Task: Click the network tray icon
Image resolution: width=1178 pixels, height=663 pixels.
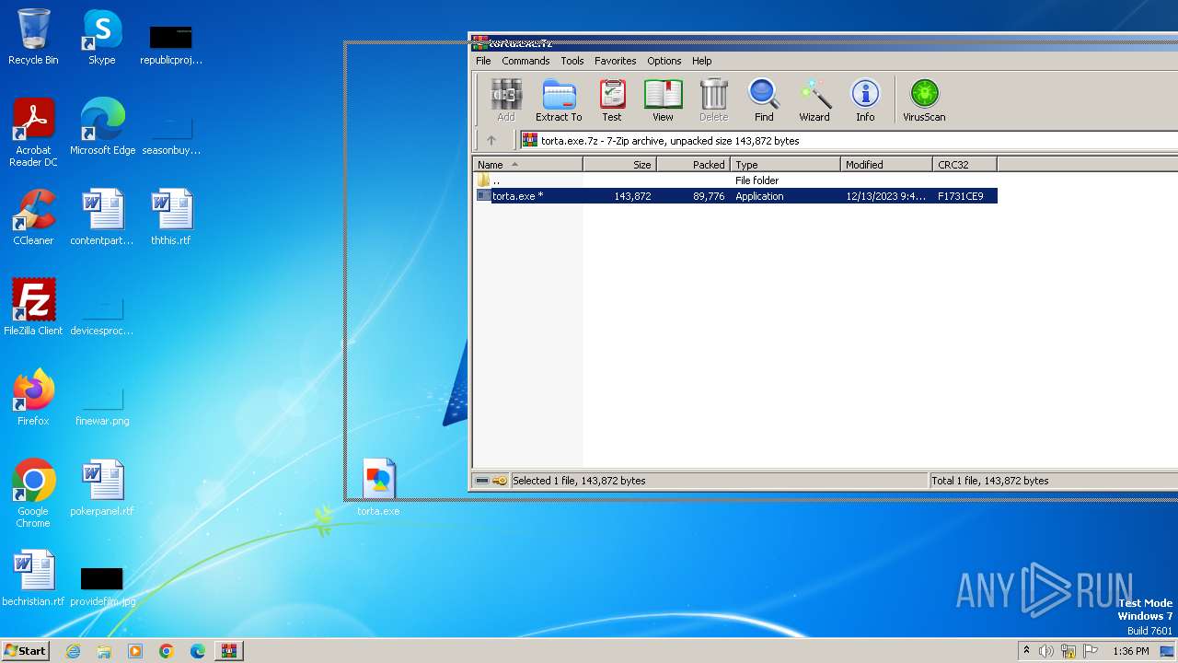Action: pos(1068,651)
